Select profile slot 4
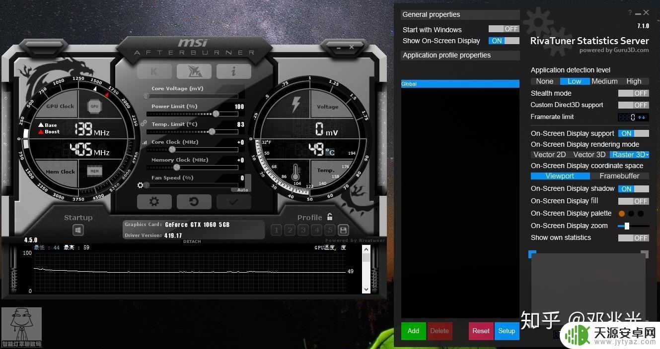 (x=317, y=230)
